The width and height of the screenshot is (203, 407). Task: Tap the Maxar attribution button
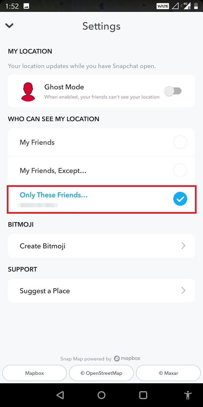[168, 373]
